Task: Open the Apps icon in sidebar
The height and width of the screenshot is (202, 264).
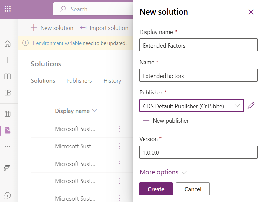Action: click(x=7, y=93)
